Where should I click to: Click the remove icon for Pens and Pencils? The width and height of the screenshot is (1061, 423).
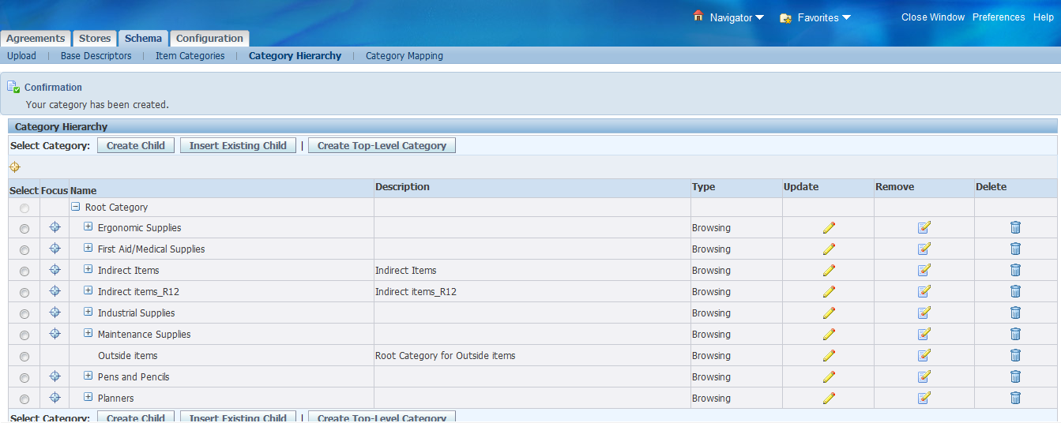[x=924, y=376]
